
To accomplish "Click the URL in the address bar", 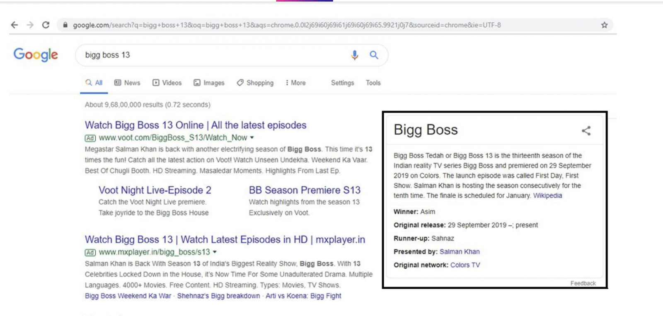I will tap(287, 25).
